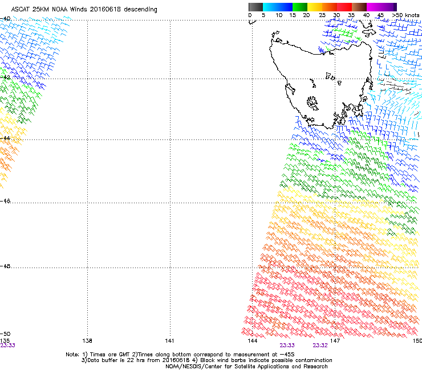Screen dimensions: 422x370
Task: Select the gray 0-5 knot legend swatch
Action: tap(255, 7)
